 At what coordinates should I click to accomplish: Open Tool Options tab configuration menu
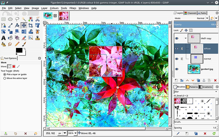(39, 58)
